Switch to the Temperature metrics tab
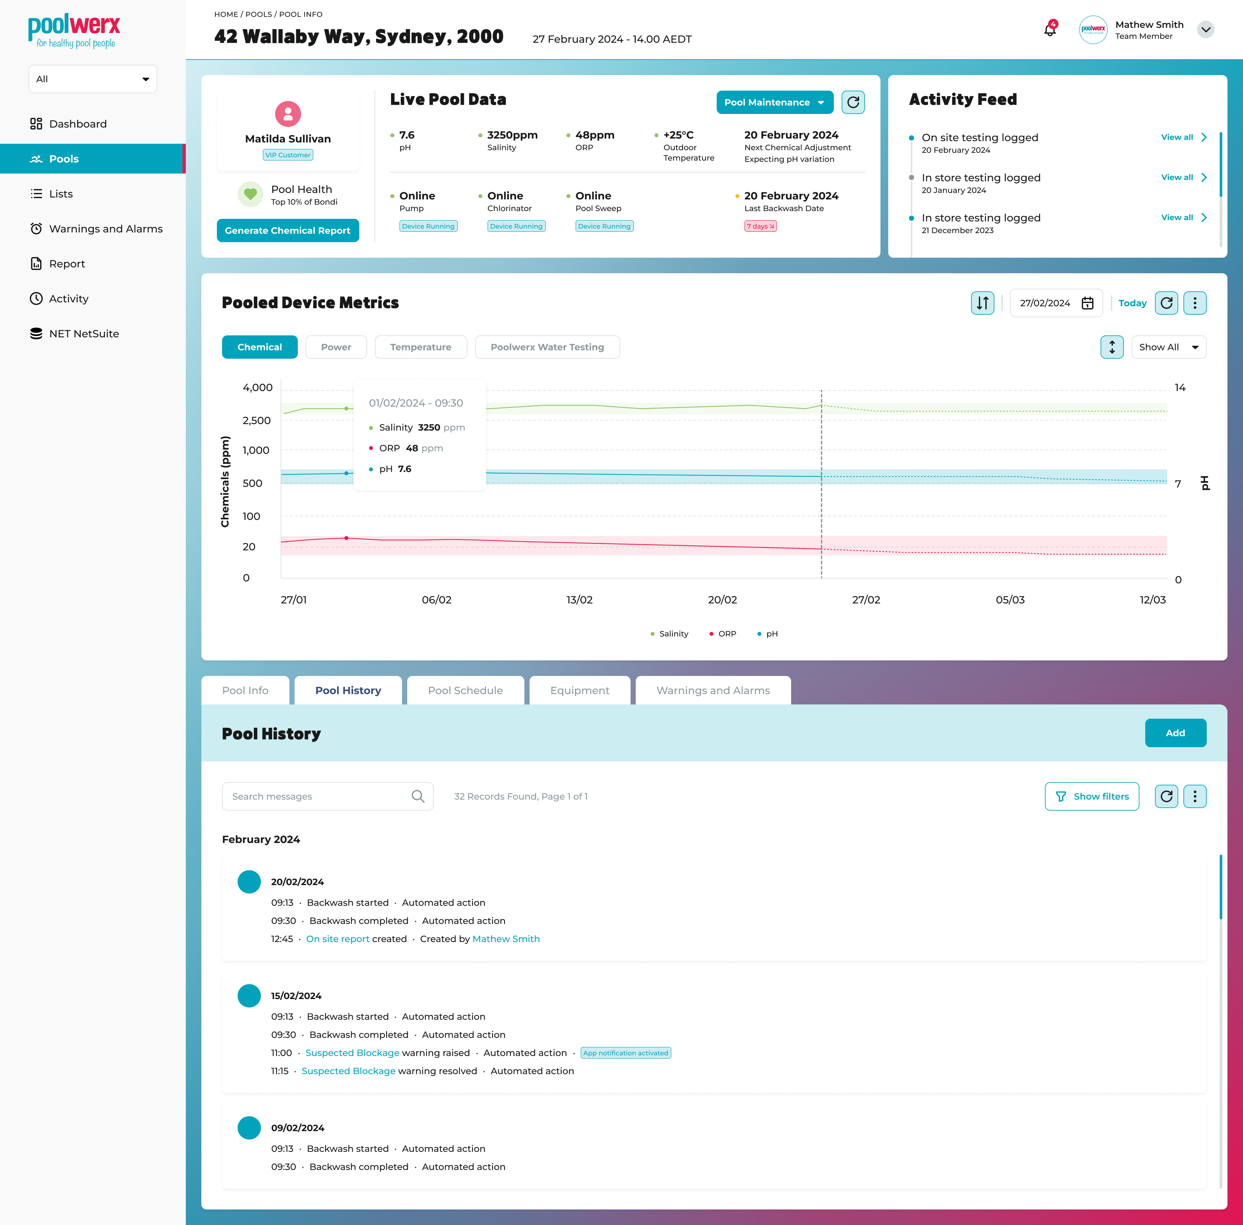Image resolution: width=1243 pixels, height=1225 pixels. tap(421, 347)
